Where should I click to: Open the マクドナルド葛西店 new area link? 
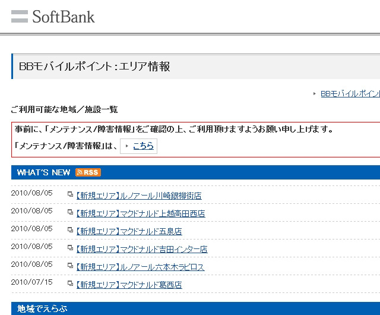coord(129,285)
